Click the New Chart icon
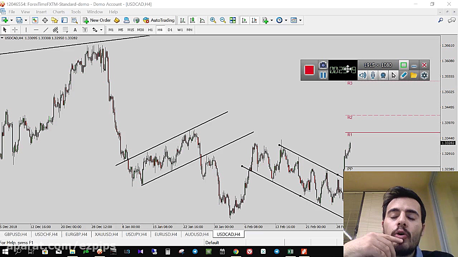458x257 pixels. pos(5,20)
